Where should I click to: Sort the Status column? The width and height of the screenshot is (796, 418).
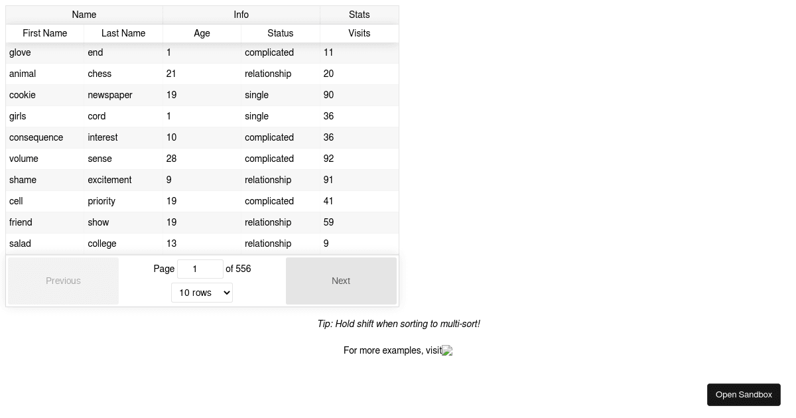280,33
